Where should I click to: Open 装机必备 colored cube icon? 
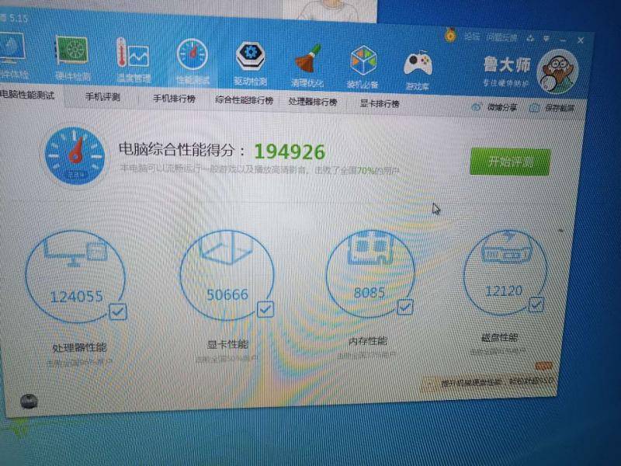pos(363,61)
